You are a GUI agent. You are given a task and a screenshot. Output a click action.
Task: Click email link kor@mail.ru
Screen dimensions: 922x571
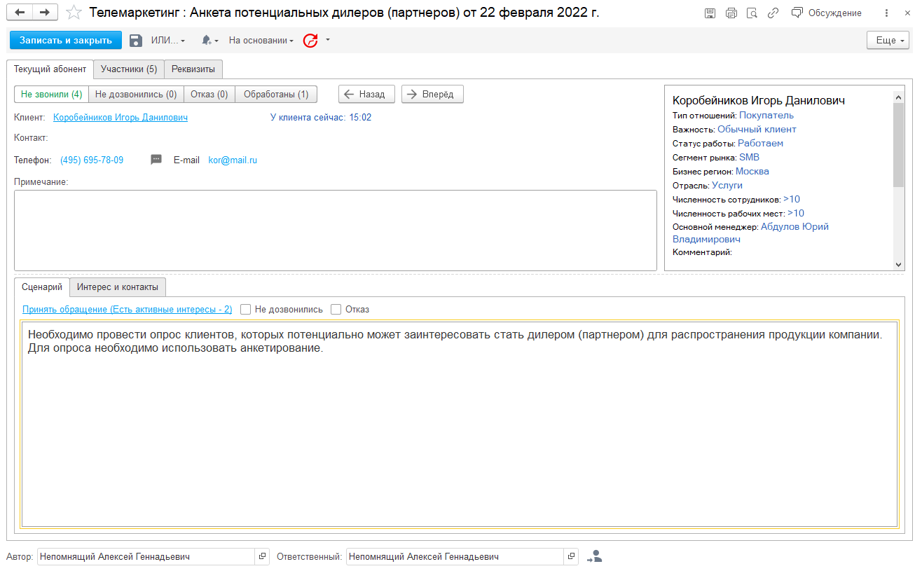[x=233, y=160]
